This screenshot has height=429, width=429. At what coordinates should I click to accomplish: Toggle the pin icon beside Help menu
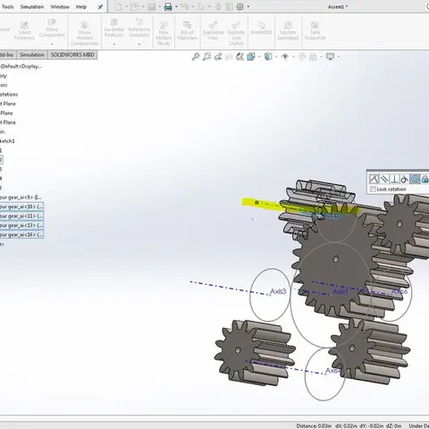point(100,6)
